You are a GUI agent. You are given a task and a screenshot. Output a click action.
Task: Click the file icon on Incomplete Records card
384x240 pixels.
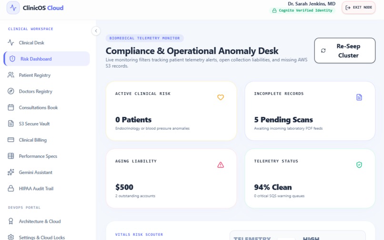(359, 97)
